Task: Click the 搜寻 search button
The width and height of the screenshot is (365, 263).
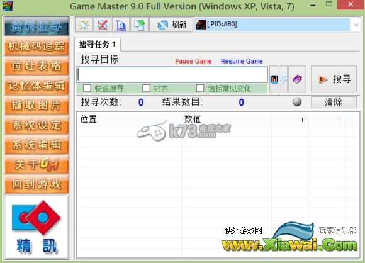Action: [x=334, y=79]
